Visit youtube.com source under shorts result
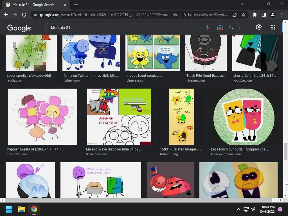288x216 pixels. tap(242, 80)
